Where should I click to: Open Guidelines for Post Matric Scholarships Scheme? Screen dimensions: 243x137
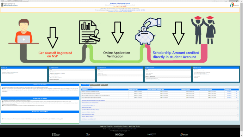(x=229, y=94)
